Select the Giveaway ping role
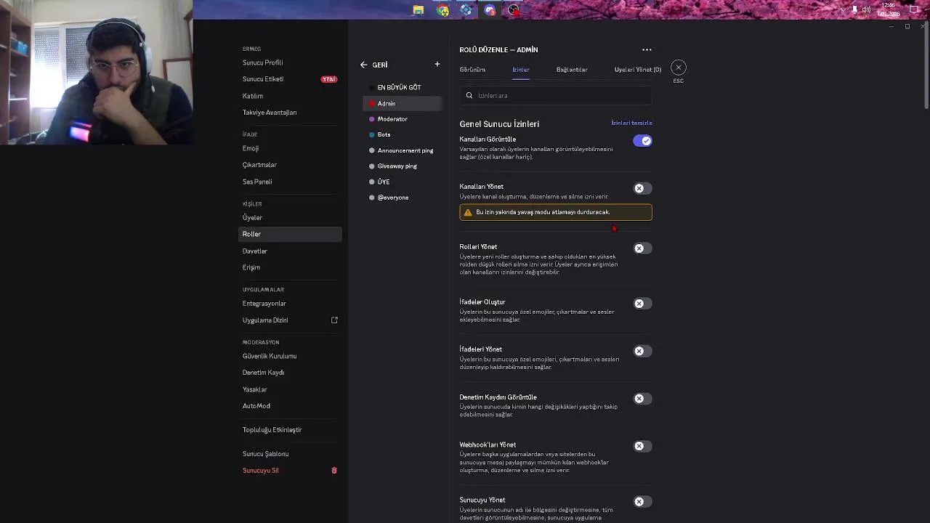Image resolution: width=930 pixels, height=523 pixels. (402, 166)
